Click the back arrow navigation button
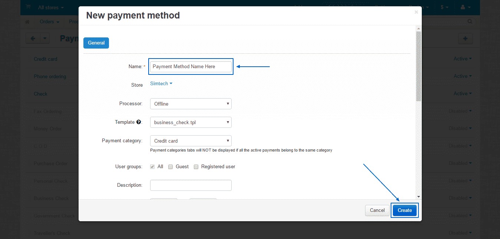Image resolution: width=500 pixels, height=239 pixels. (33, 38)
